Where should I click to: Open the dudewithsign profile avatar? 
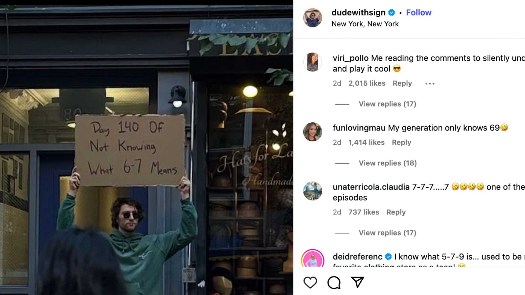tap(313, 18)
